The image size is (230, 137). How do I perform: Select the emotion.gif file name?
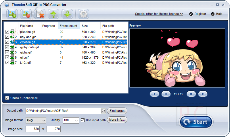coord(28,42)
